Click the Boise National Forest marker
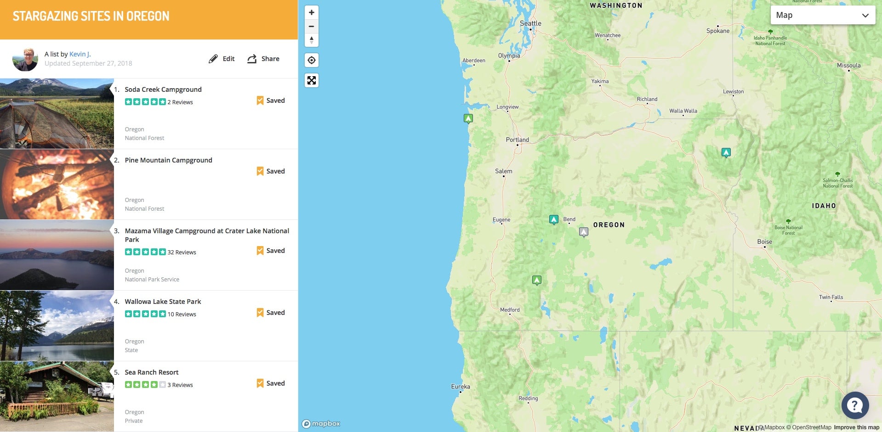 [x=788, y=221]
